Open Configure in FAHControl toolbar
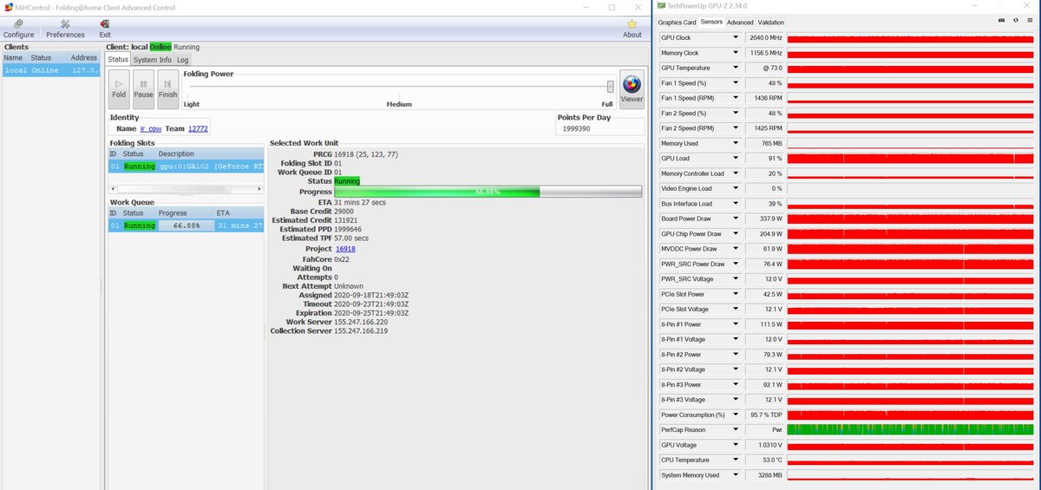1041x490 pixels. click(18, 29)
